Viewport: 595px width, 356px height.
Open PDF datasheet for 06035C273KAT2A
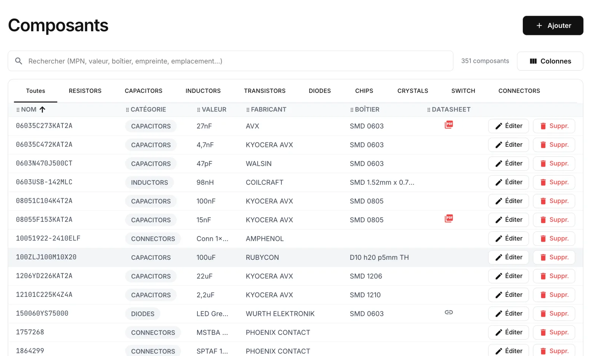pos(449,125)
